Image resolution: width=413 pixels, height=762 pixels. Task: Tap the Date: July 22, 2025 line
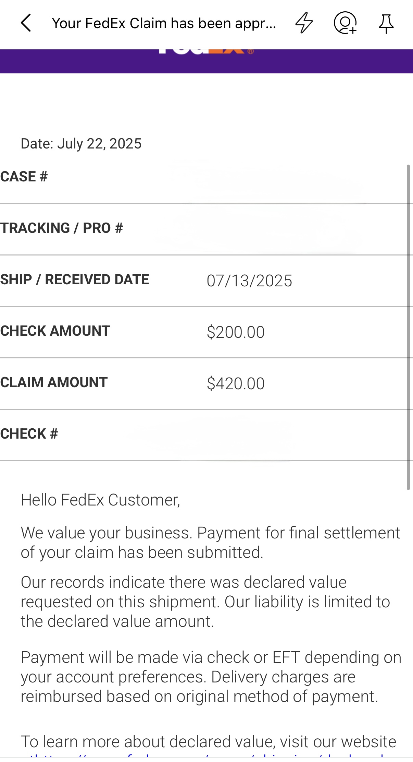[81, 144]
